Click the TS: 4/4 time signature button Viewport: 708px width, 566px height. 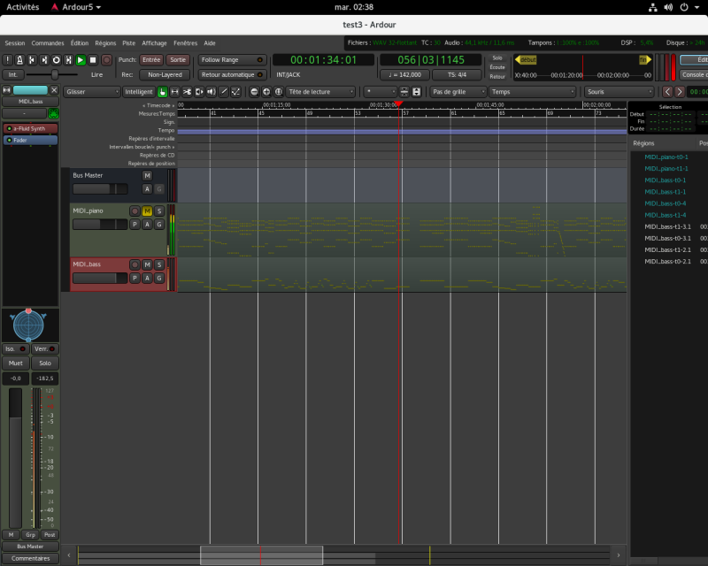click(x=457, y=75)
